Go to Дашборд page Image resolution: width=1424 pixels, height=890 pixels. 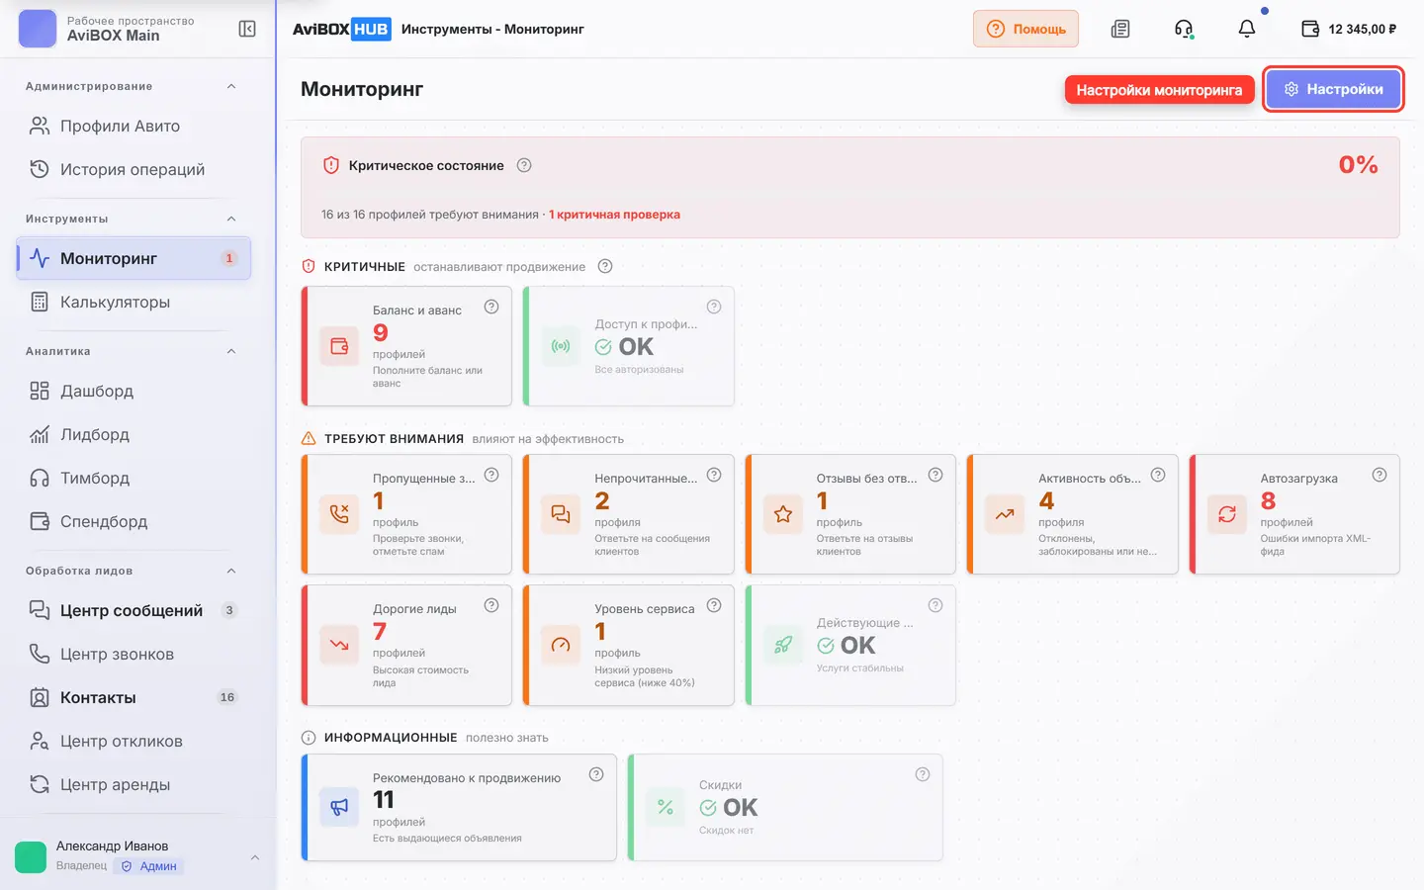tap(133, 391)
